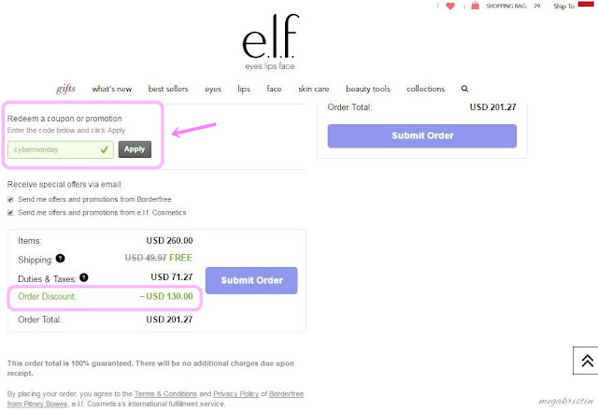This screenshot has width=598, height=411.
Task: Click the Duties & Taxes help icon
Action: (83, 277)
